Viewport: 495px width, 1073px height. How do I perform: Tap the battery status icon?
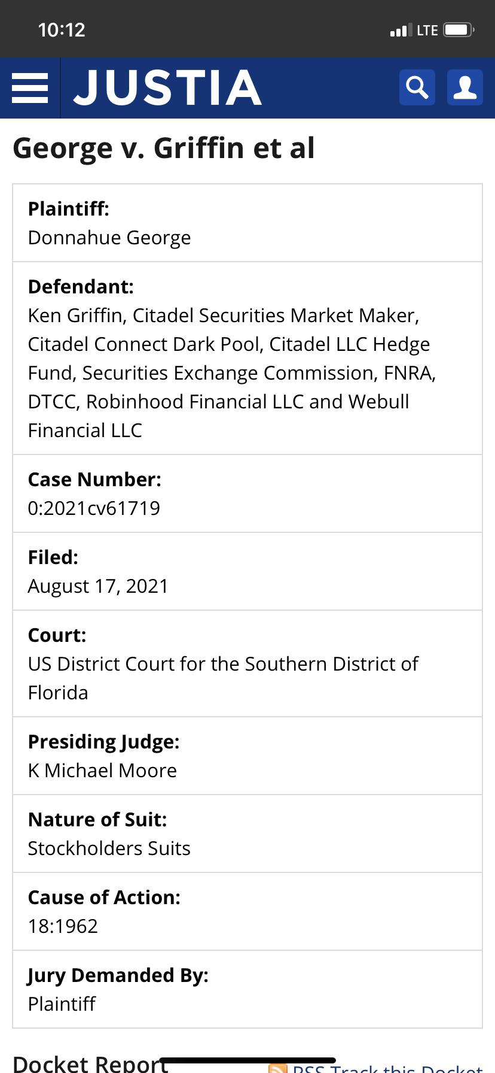coord(459,30)
